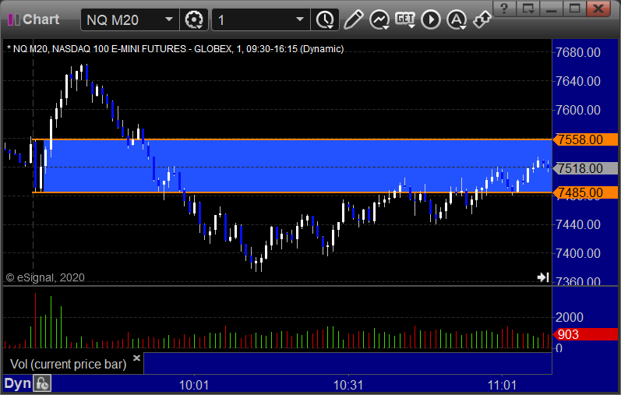
Task: Select the 7485.00 orange price line label
Action: point(586,192)
